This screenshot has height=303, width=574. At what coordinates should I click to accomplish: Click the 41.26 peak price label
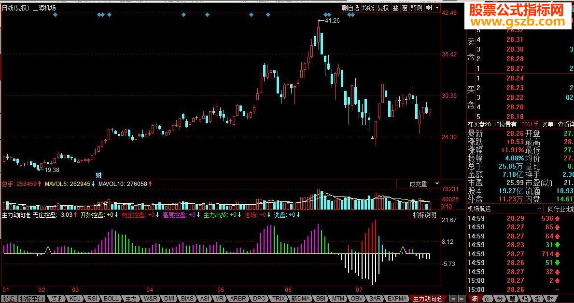pos(332,20)
